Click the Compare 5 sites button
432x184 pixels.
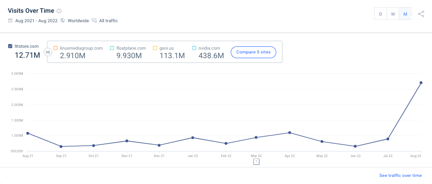click(x=253, y=52)
